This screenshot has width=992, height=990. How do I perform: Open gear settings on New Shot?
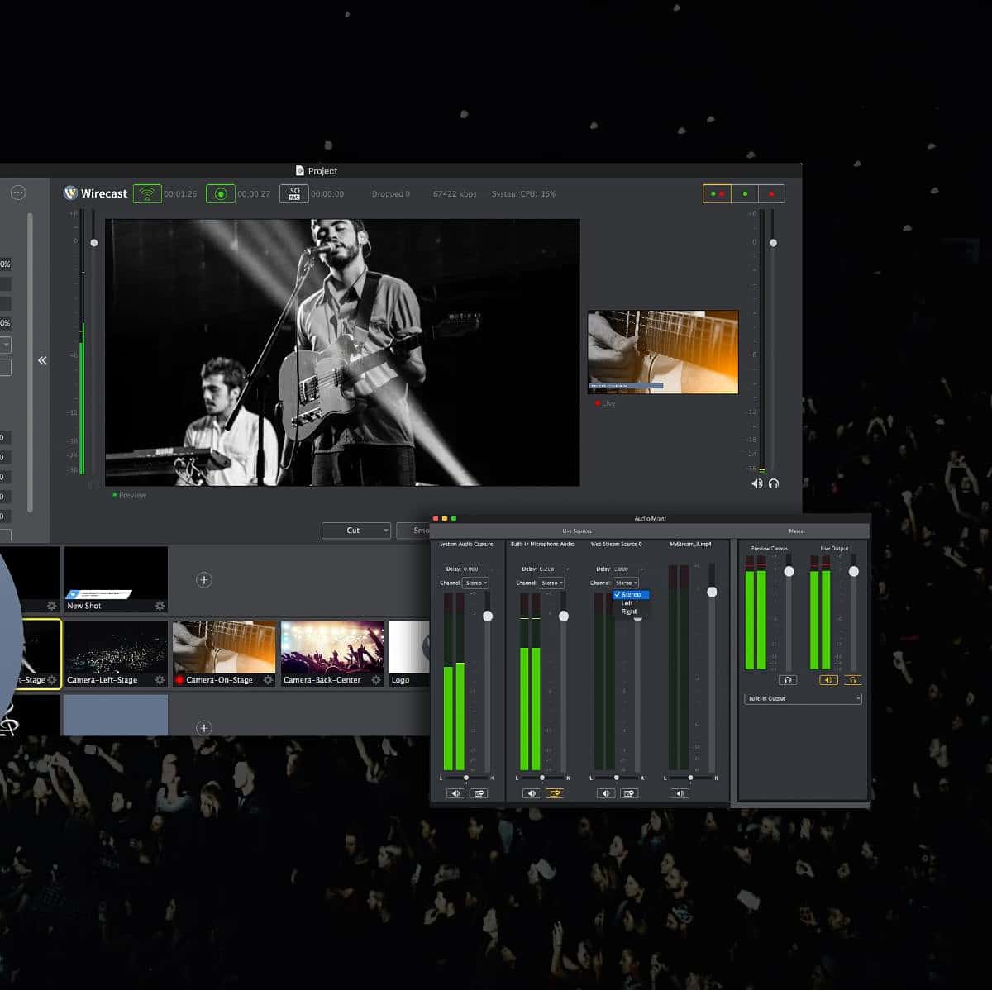(160, 606)
